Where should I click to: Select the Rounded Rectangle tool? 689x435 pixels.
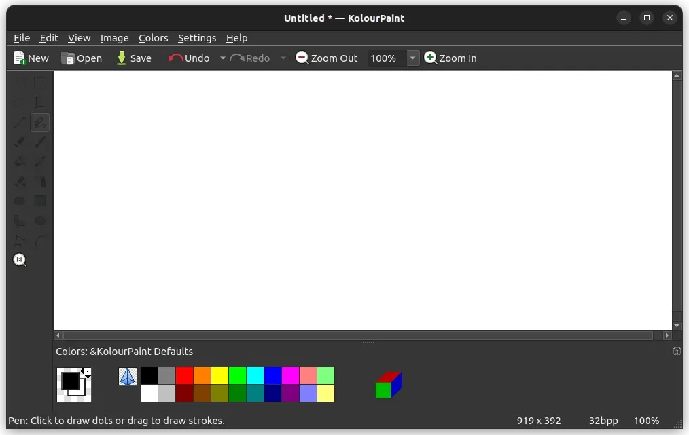tap(20, 201)
